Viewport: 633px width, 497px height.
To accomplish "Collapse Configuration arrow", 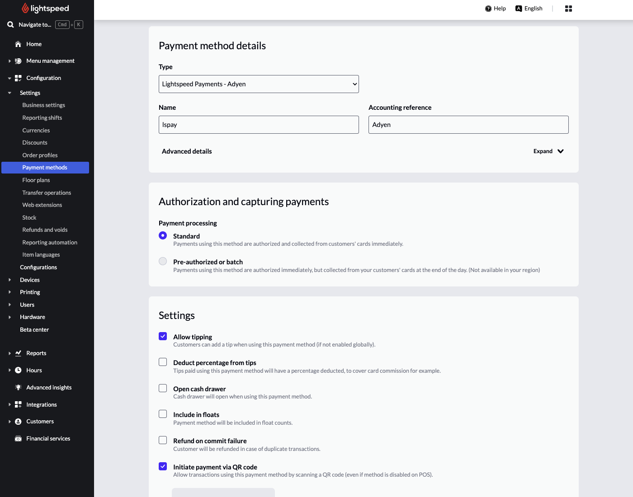I will tap(9, 78).
